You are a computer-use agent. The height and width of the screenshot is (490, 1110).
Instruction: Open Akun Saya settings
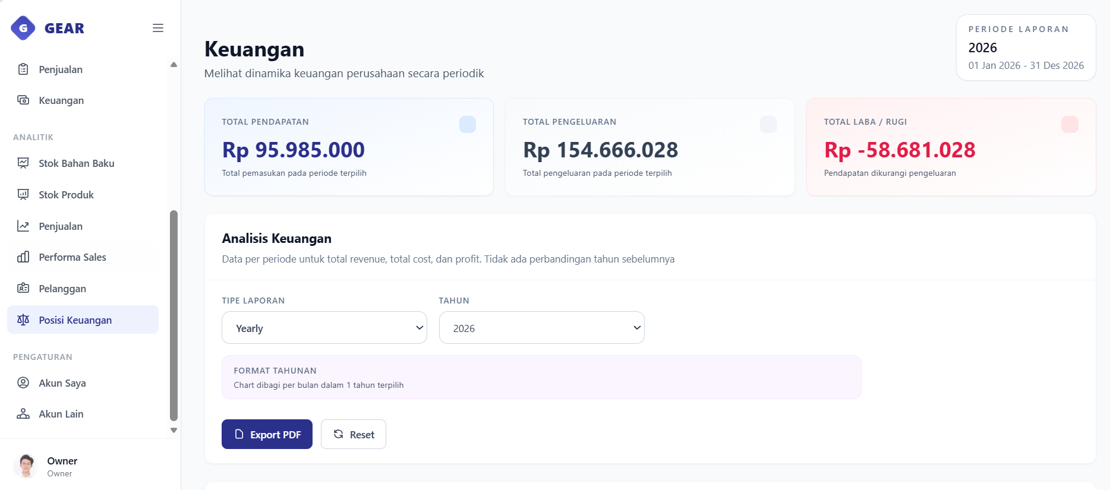(83, 383)
